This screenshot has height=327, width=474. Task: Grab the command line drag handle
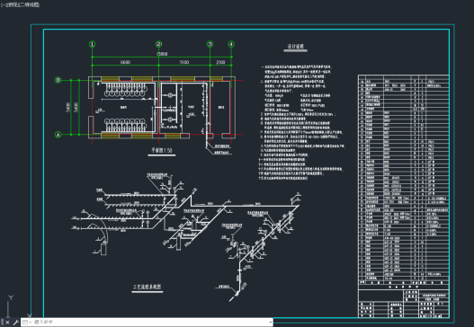click(3, 323)
